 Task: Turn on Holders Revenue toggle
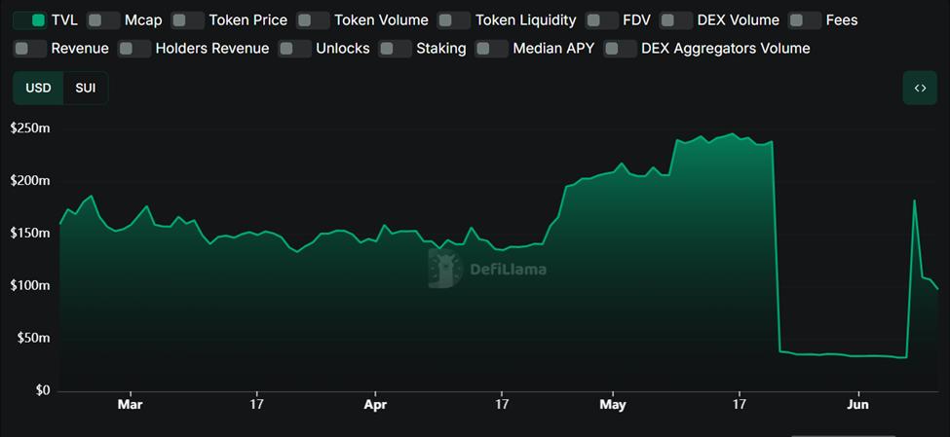pos(133,48)
